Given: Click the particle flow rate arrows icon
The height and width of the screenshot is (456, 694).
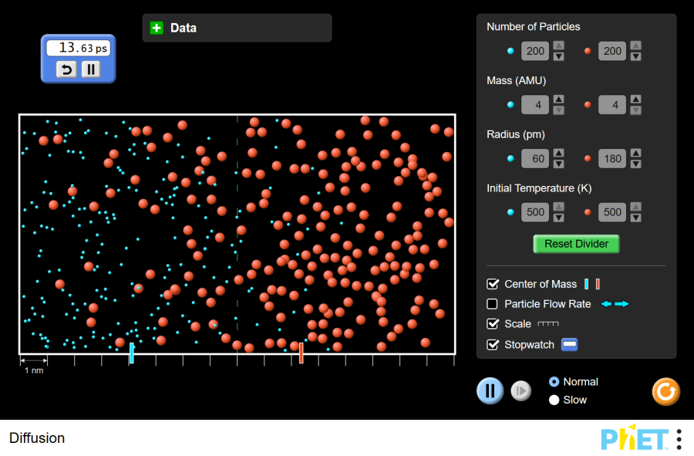Looking at the screenshot, I should (x=615, y=304).
